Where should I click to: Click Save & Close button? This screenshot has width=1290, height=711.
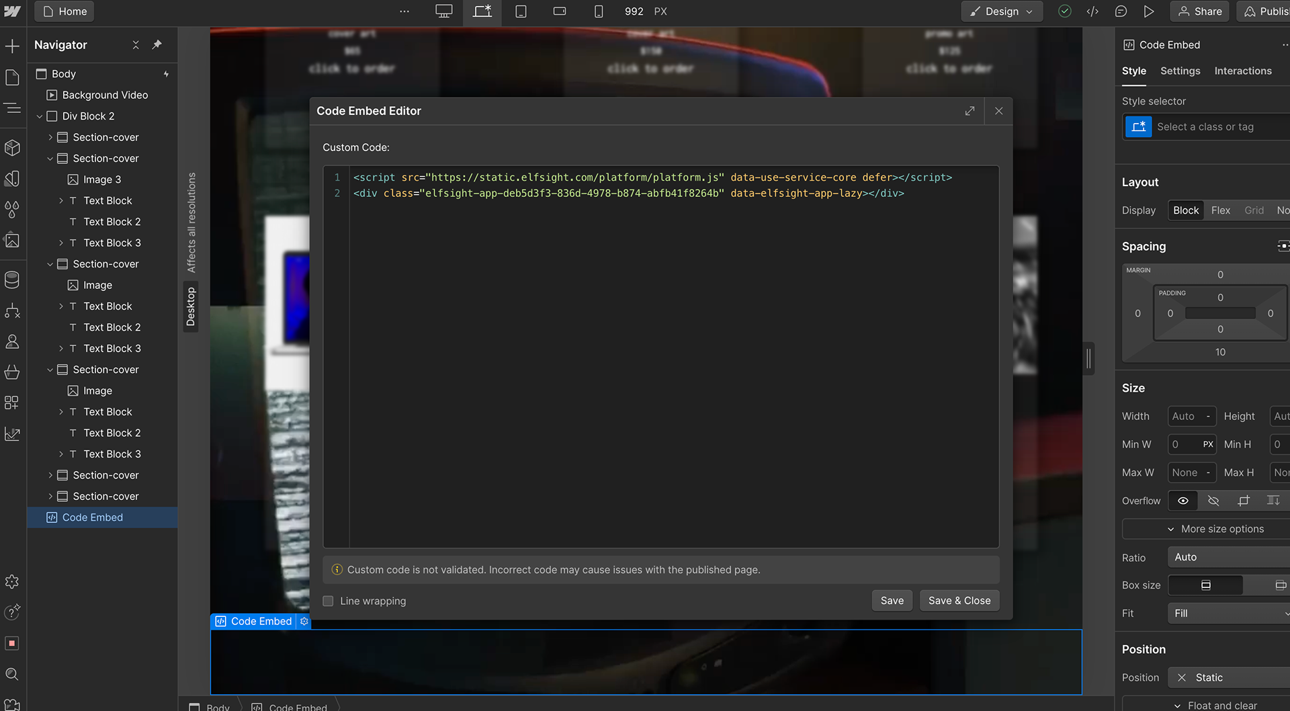(959, 601)
